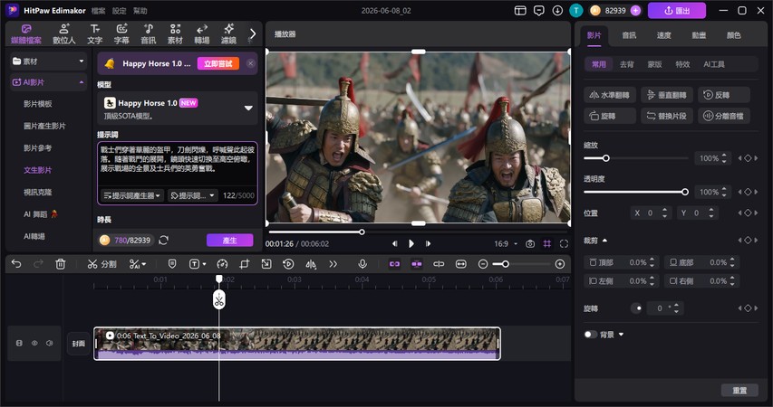Open the 檔案 file menu
This screenshot has height=407, width=773.
coord(98,10)
